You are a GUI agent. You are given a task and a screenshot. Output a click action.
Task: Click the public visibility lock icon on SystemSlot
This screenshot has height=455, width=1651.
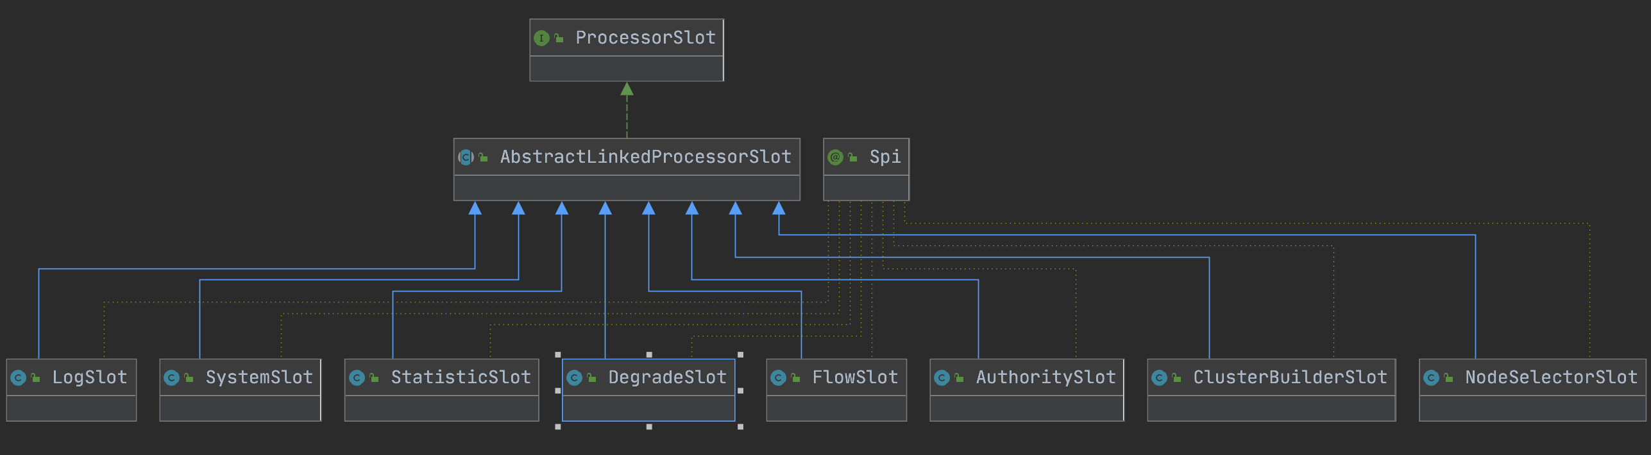point(189,378)
